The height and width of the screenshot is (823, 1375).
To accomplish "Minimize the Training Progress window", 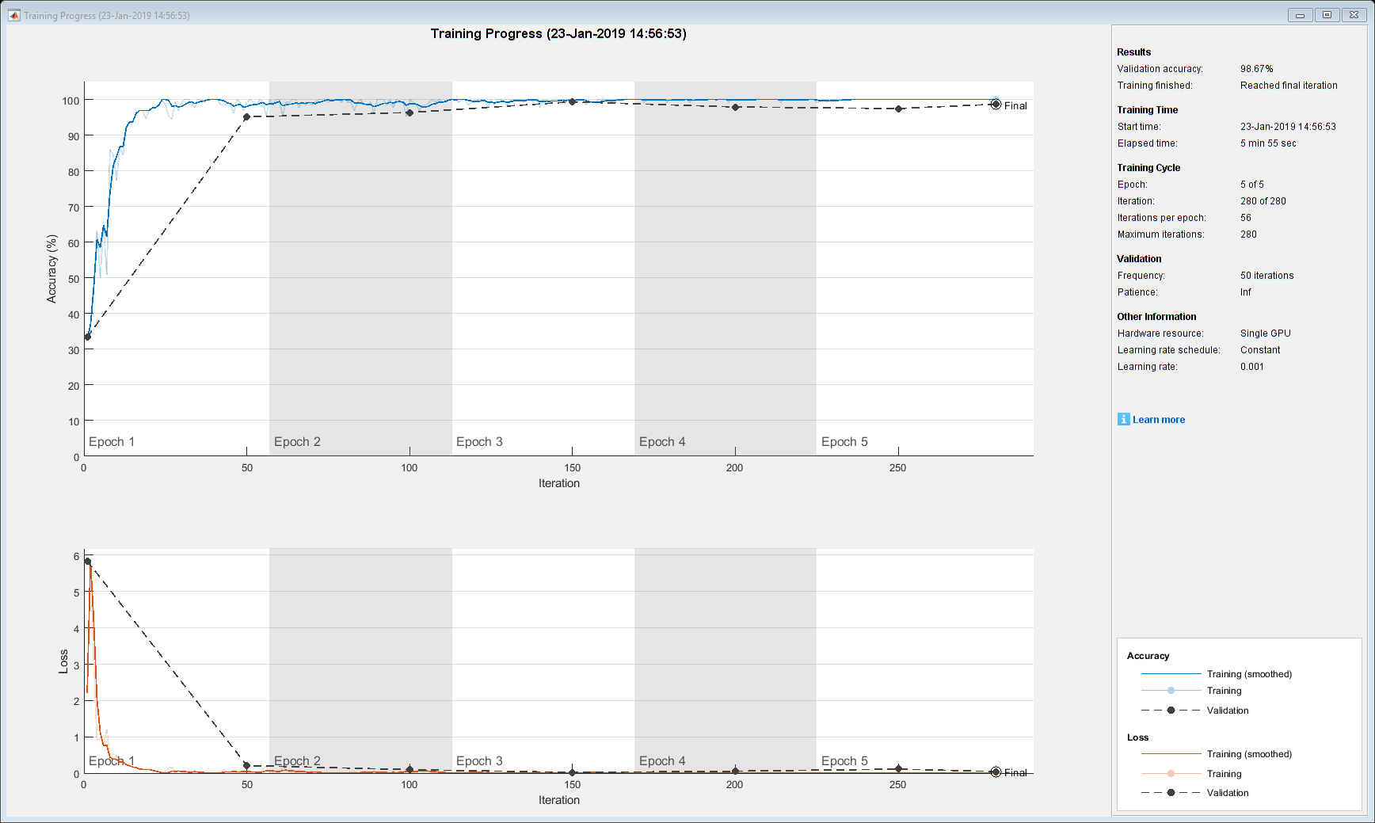I will pyautogui.click(x=1300, y=14).
